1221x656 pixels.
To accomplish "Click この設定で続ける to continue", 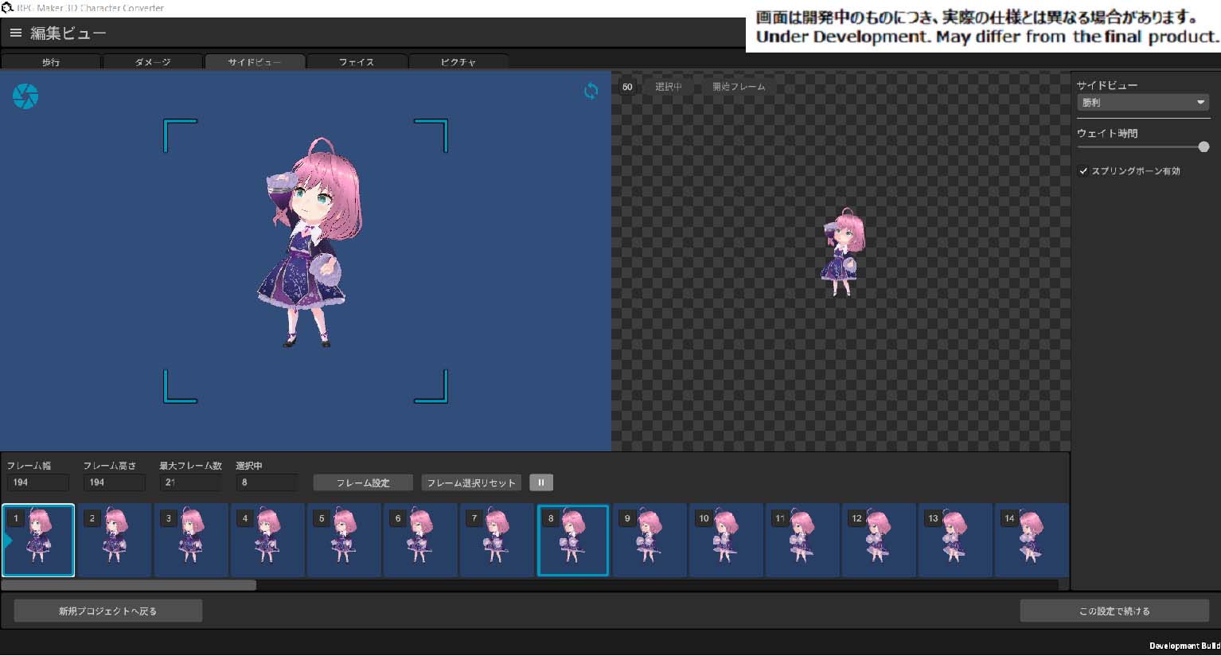I will click(x=1114, y=611).
